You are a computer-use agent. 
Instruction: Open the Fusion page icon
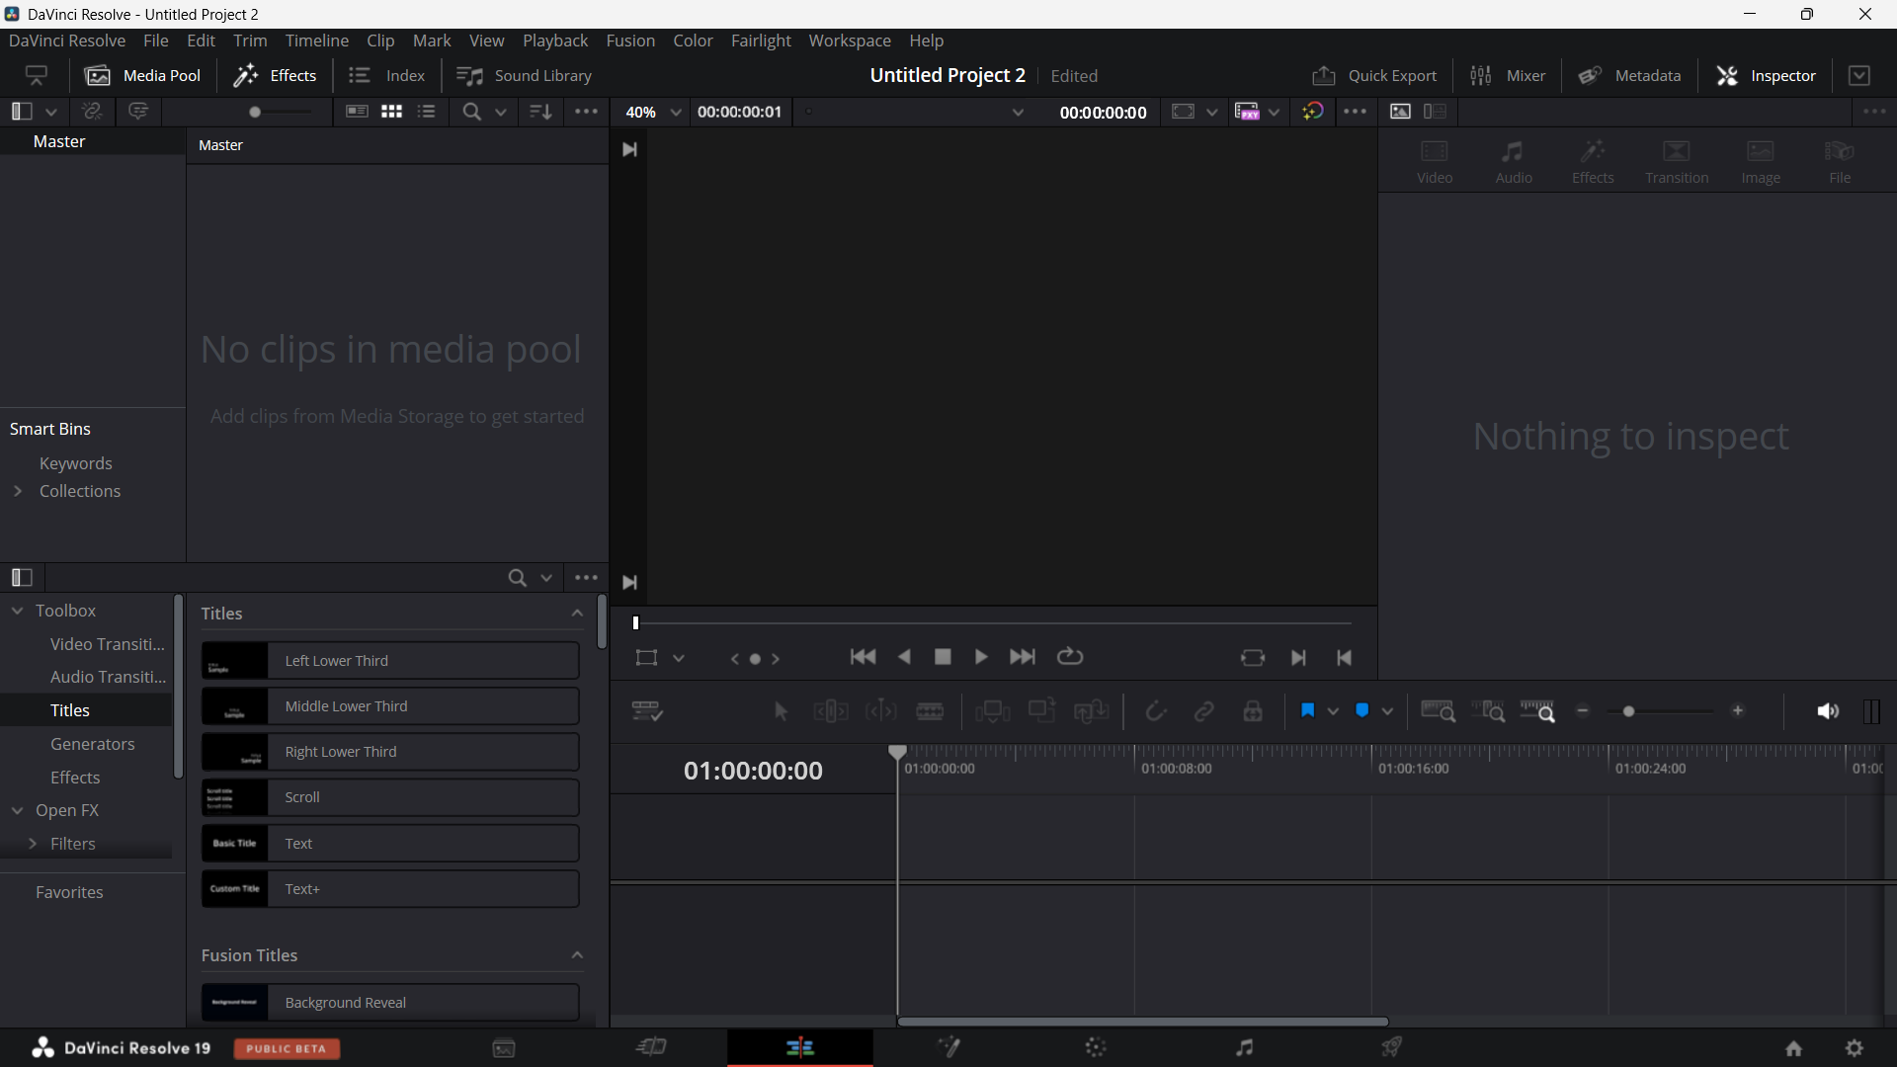(948, 1047)
